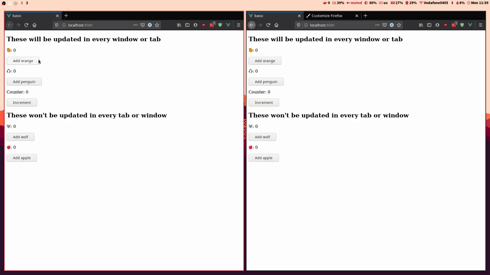Click Add penguin in the left window
The height and width of the screenshot is (275, 490).
pos(24,82)
